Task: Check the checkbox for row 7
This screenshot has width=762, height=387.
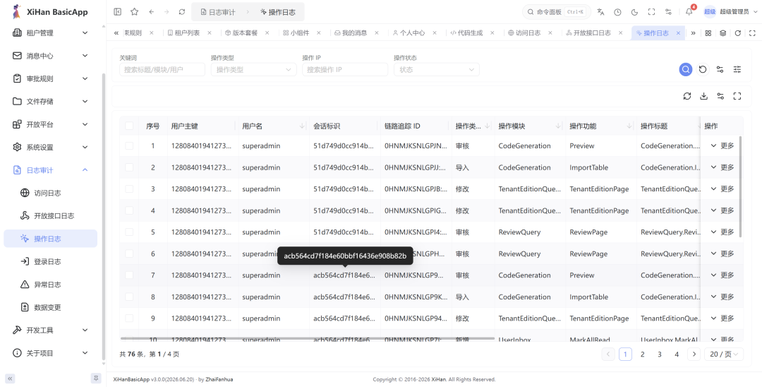Action: click(x=129, y=275)
